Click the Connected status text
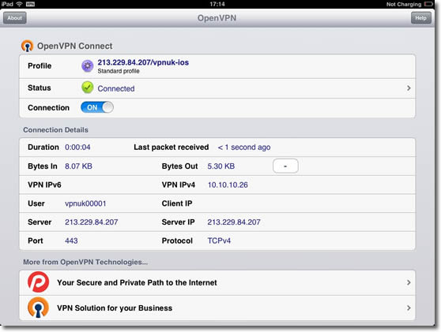Screen dimensions: 441x332 (116, 88)
